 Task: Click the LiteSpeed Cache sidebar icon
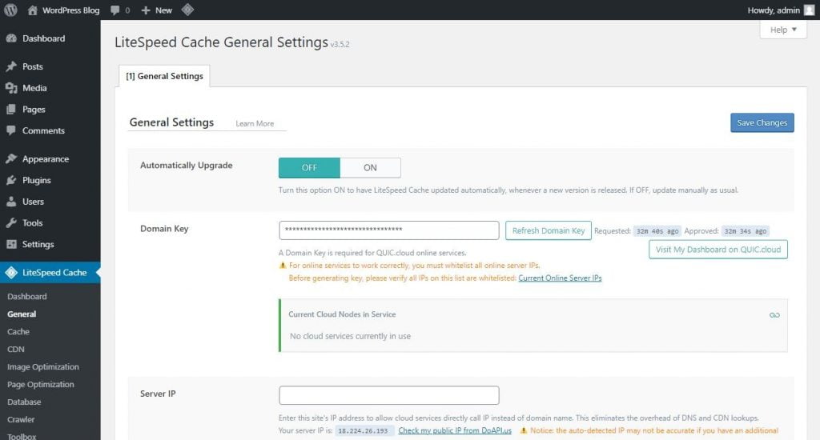pos(11,272)
